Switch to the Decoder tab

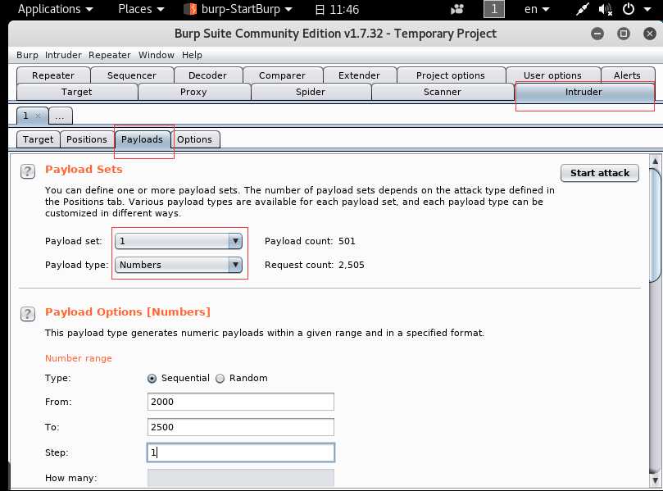[x=207, y=75]
